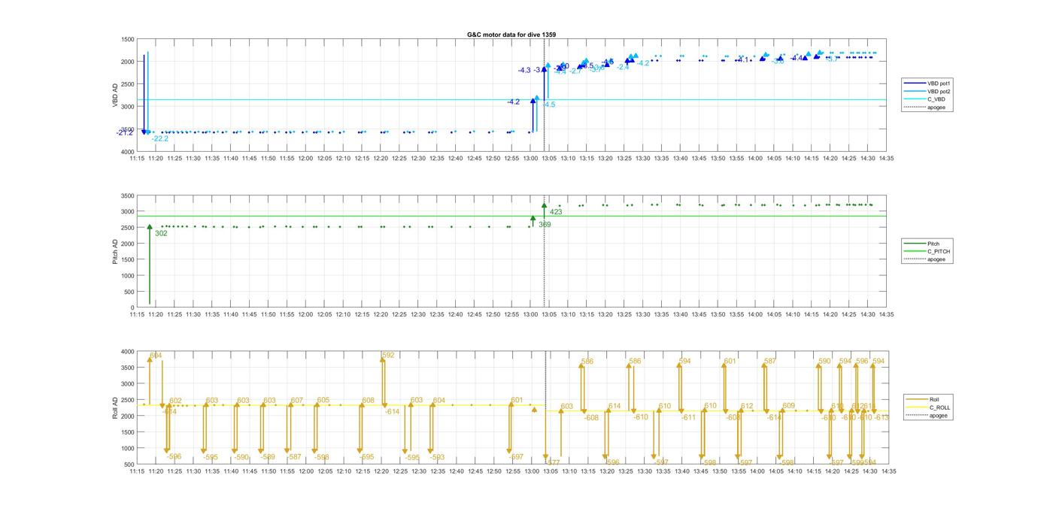1053x521 pixels.
Task: Click the 'Roll AD' y-axis label
Action: pos(116,407)
